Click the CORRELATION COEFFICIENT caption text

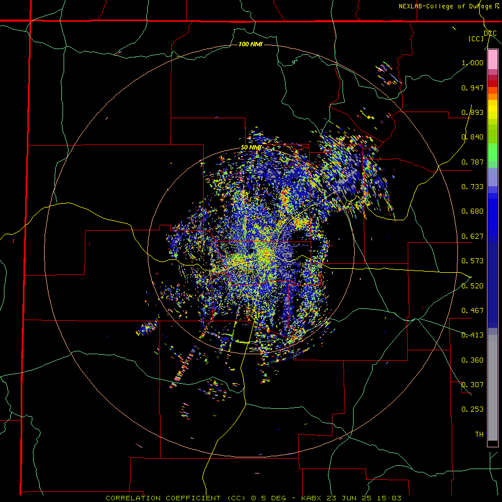pyautogui.click(x=164, y=498)
